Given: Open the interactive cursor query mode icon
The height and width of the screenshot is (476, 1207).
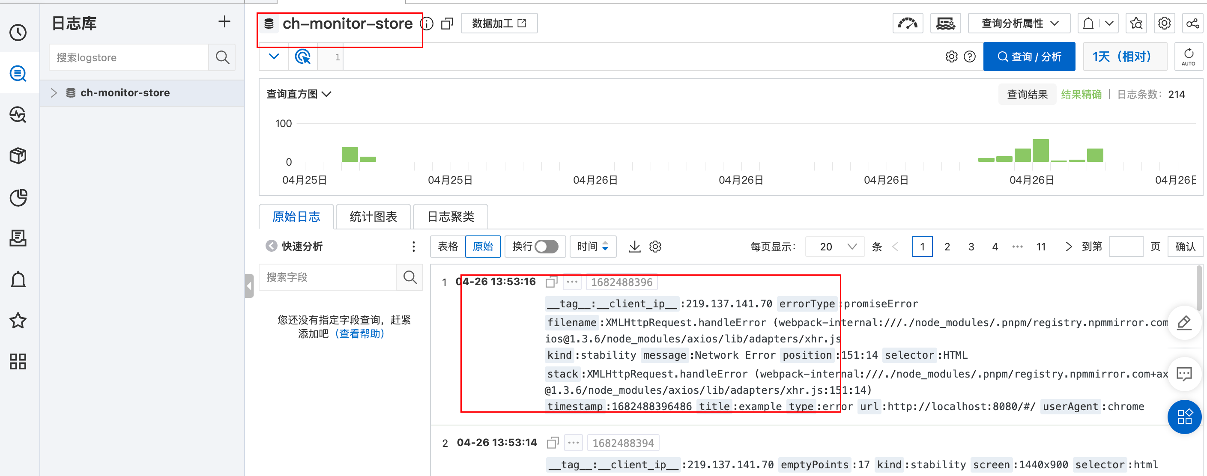Looking at the screenshot, I should pos(303,57).
